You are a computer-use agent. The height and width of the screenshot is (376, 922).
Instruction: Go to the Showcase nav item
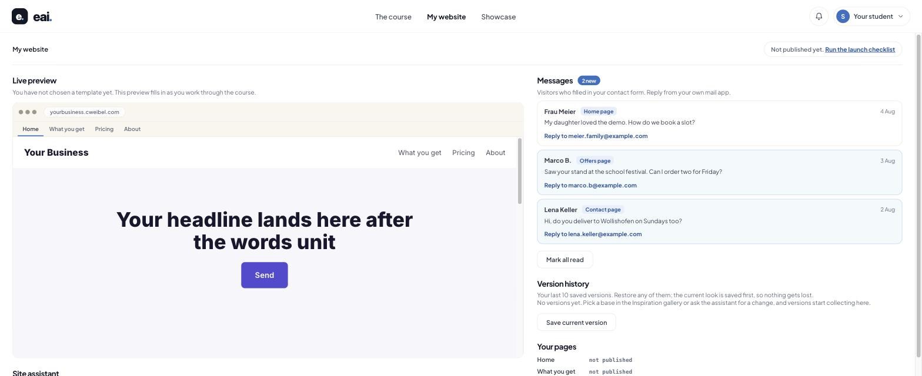[499, 16]
